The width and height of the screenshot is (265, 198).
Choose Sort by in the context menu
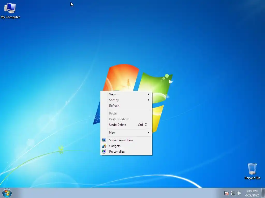(x=126, y=100)
